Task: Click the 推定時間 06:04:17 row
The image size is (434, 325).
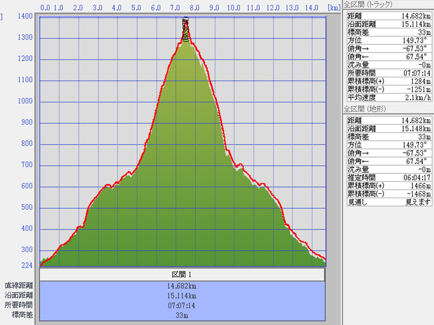Action: coord(389,177)
